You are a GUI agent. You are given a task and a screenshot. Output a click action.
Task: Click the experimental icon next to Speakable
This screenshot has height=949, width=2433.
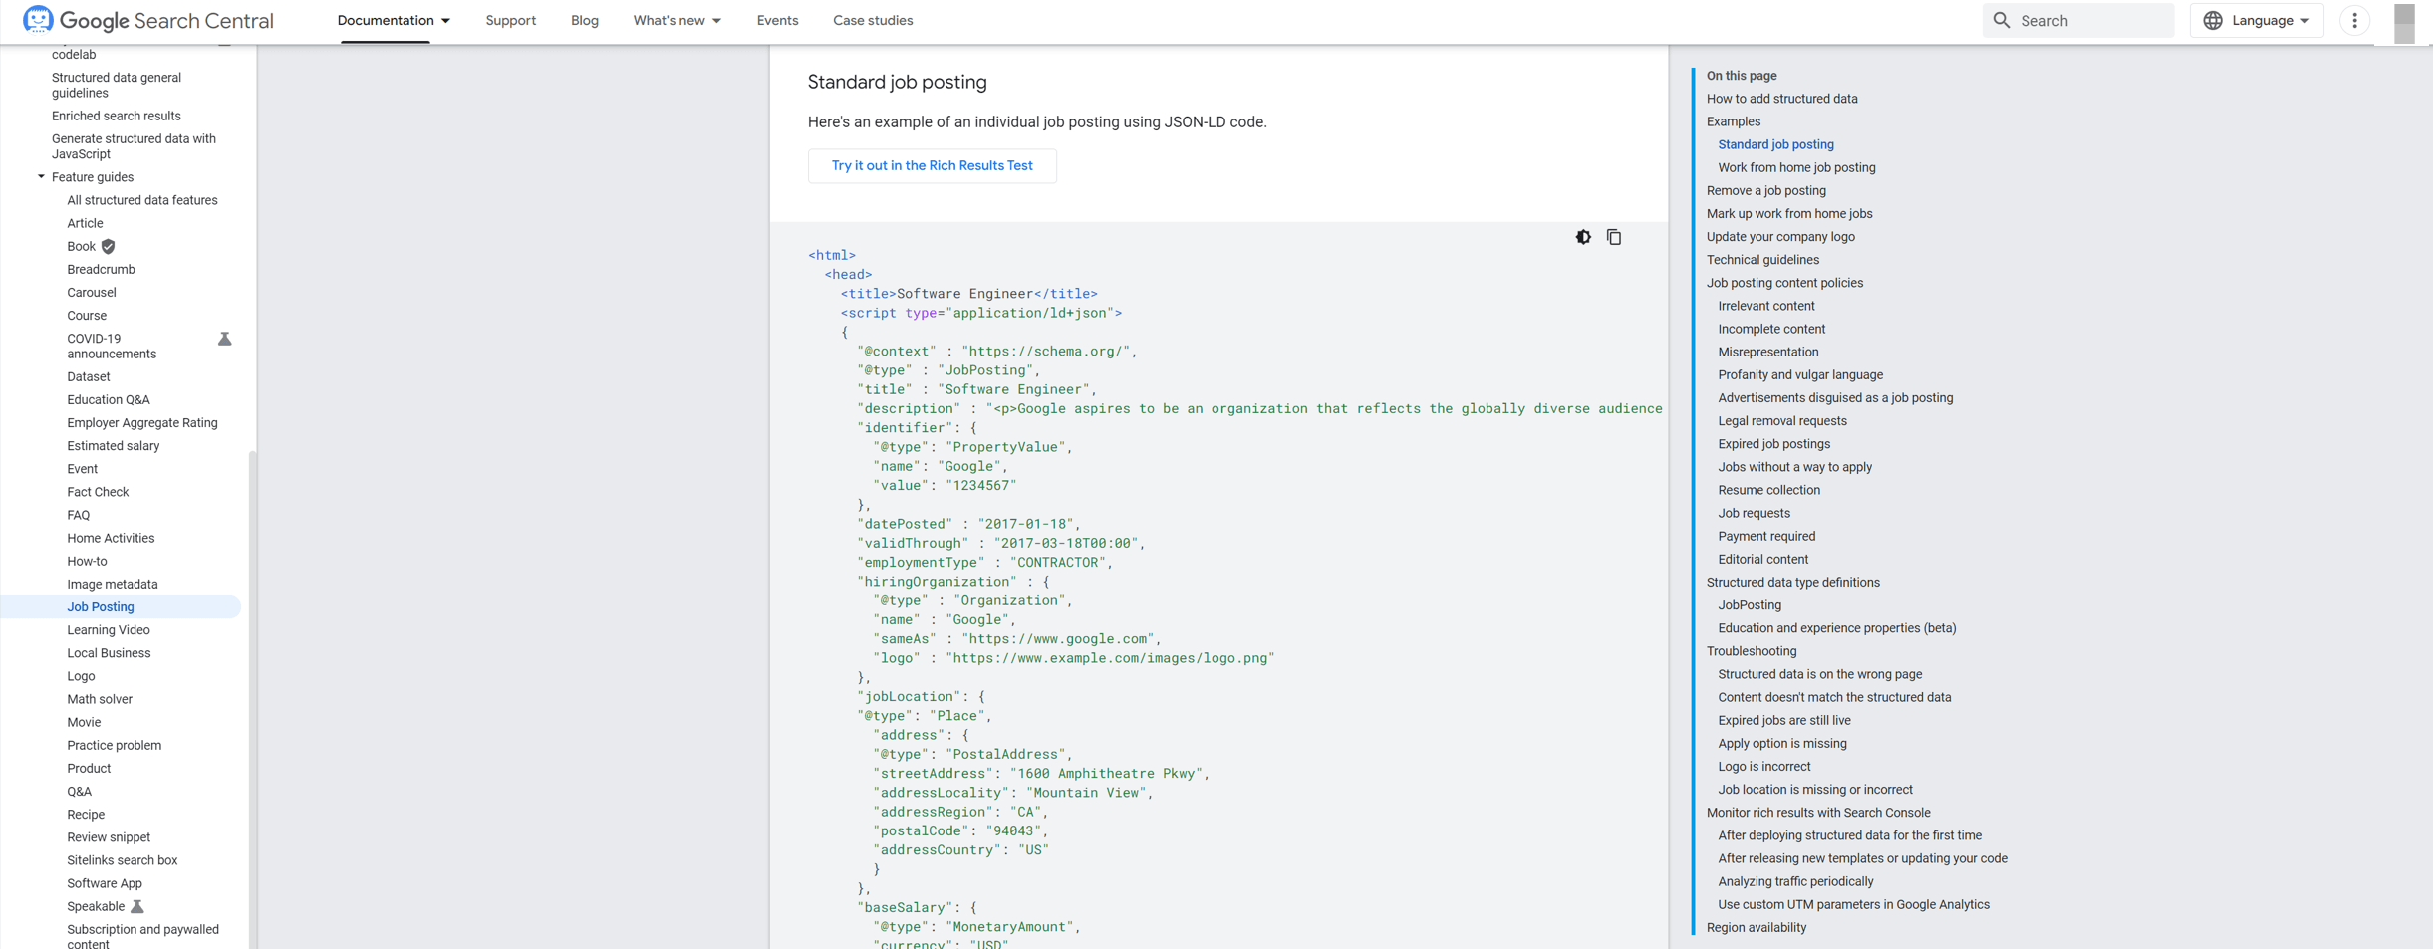click(x=137, y=907)
